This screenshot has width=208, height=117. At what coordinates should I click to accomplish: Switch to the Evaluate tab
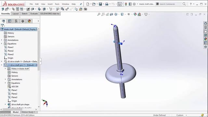pos(34,14)
